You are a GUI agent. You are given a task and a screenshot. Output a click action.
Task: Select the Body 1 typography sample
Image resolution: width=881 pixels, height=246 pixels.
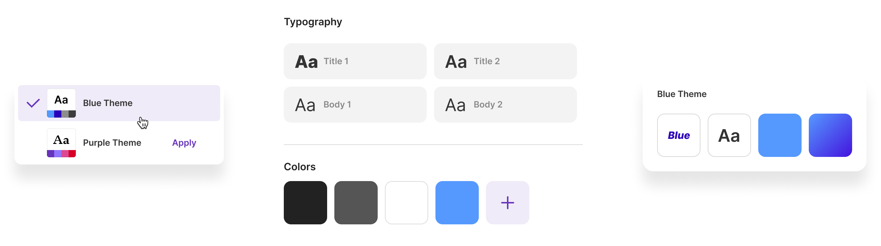355,105
